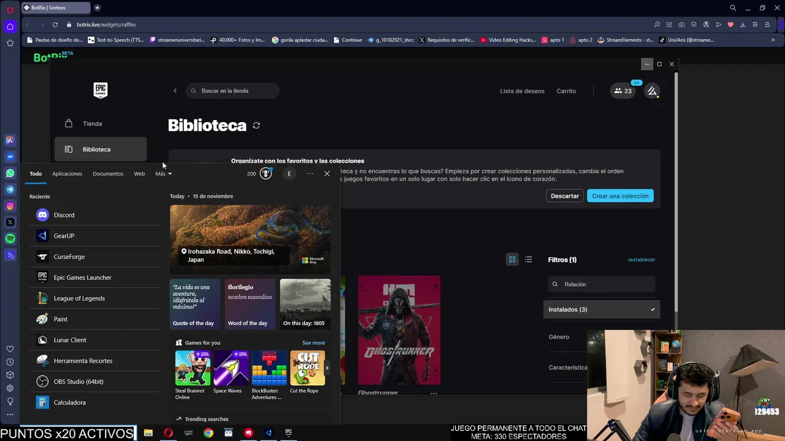
Task: Open Epic Games Launcher from search results
Action: click(94, 277)
